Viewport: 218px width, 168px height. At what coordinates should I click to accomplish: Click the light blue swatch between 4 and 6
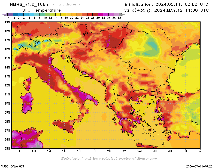tap(31, 14)
